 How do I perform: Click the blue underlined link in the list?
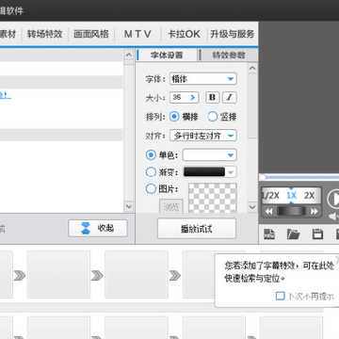click(6, 95)
